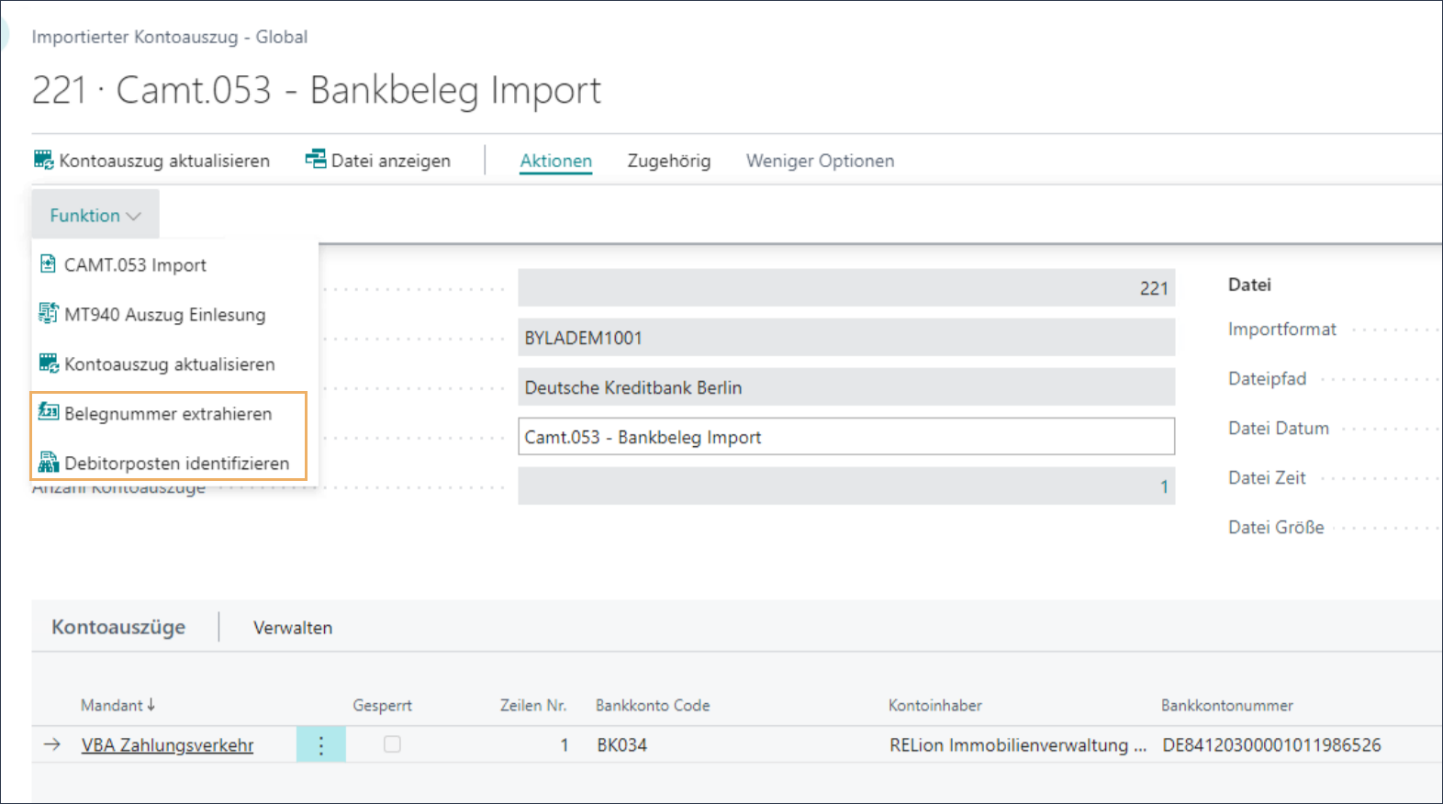Click the Datei group heading

tap(1249, 285)
